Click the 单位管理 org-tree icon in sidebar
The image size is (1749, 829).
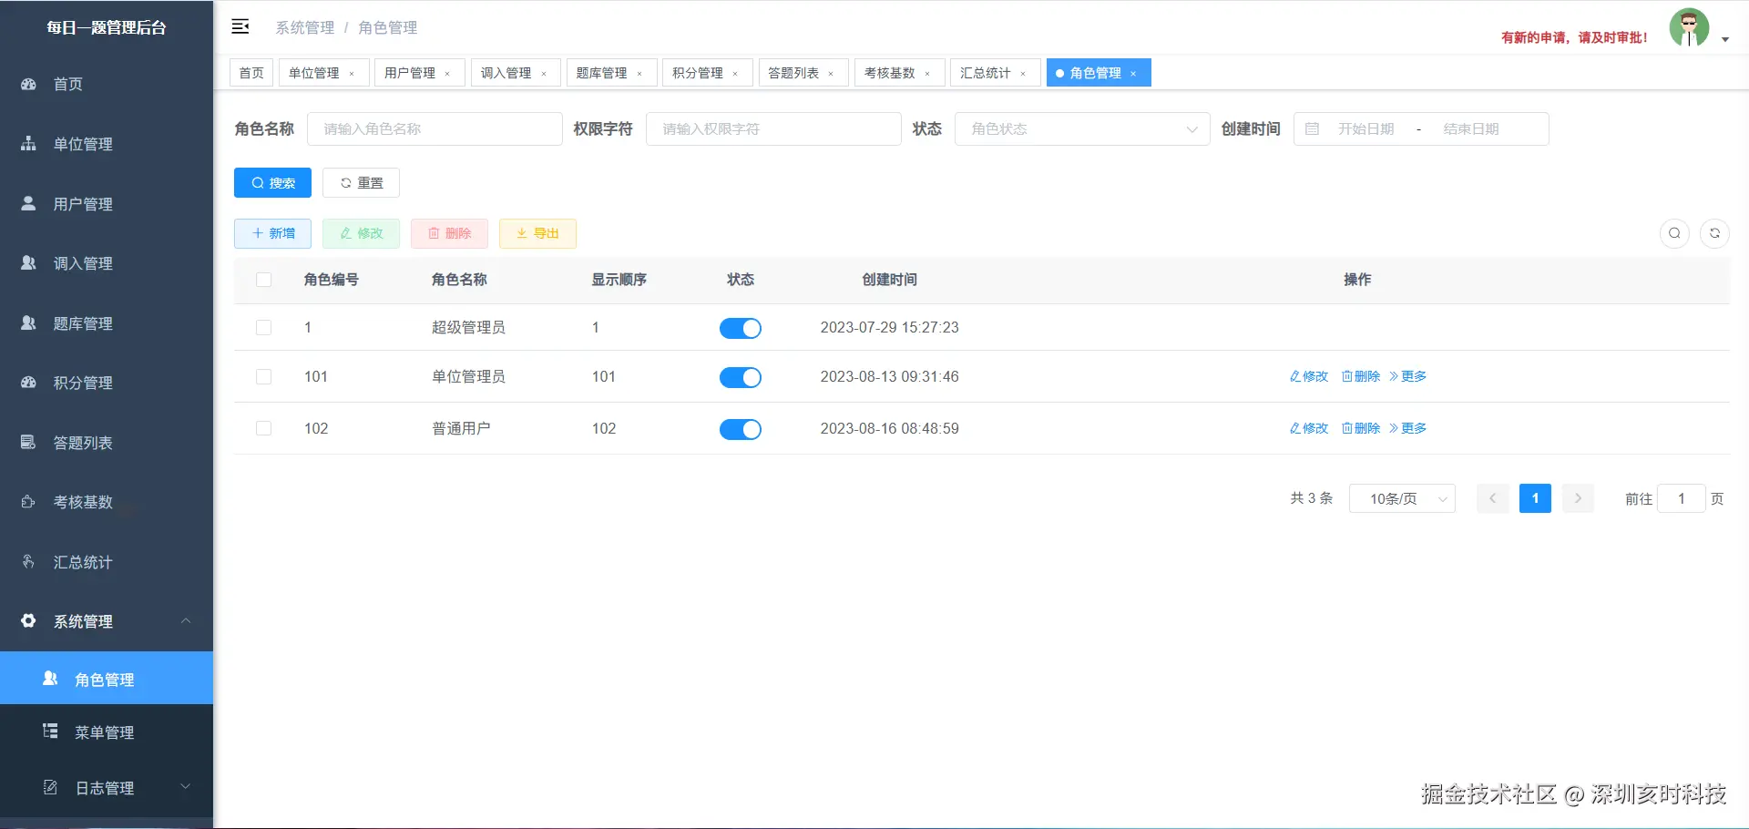click(28, 144)
